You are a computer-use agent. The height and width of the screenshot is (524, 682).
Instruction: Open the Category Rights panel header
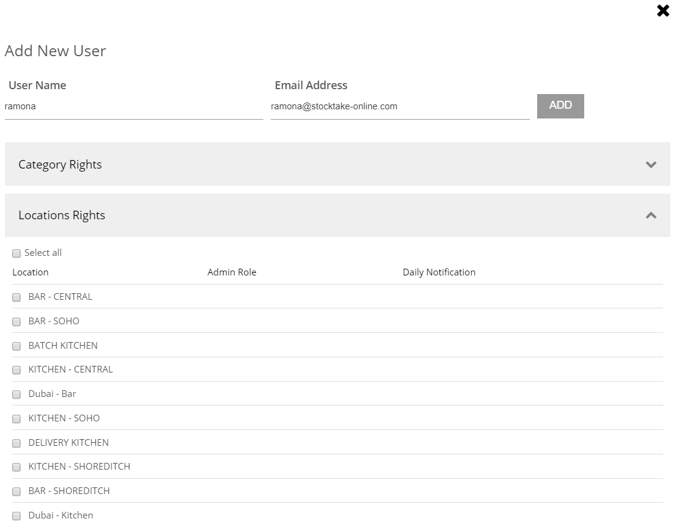point(60,164)
